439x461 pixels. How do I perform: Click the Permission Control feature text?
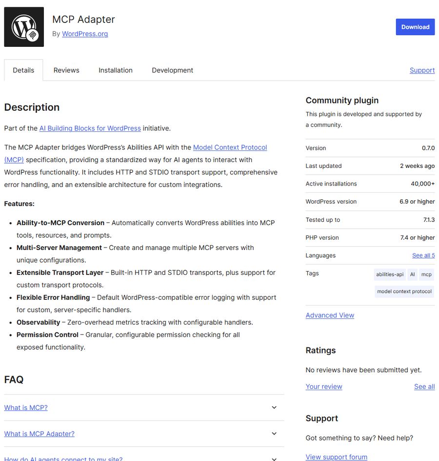coord(47,335)
